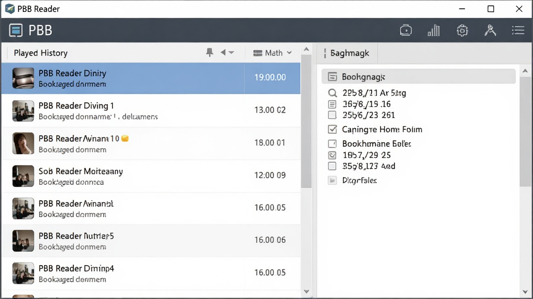Click the document icon beside '1676/19 16'
The height and width of the screenshot is (299, 533).
click(x=332, y=104)
